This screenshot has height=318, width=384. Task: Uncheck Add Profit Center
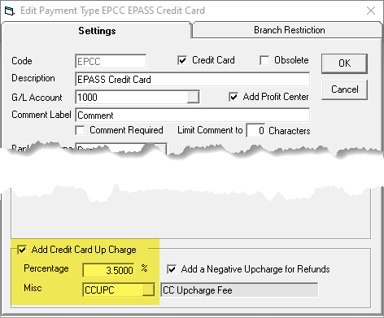point(233,97)
